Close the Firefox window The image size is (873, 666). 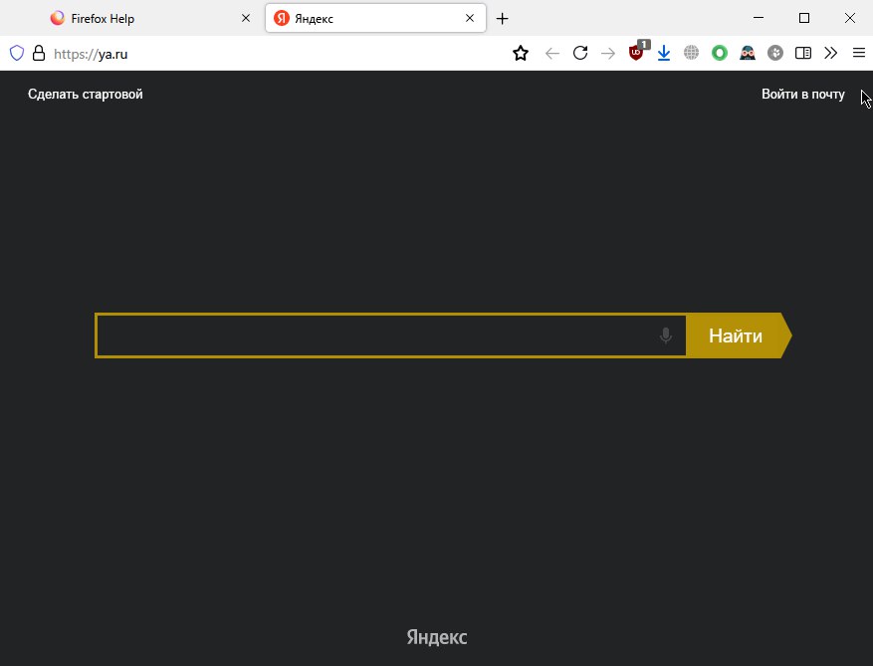tap(850, 18)
